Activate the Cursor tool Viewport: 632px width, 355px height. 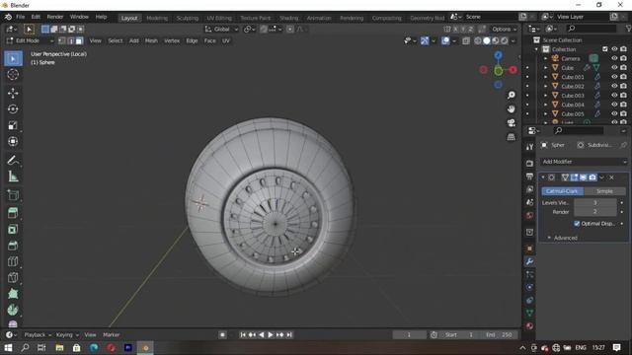click(13, 75)
